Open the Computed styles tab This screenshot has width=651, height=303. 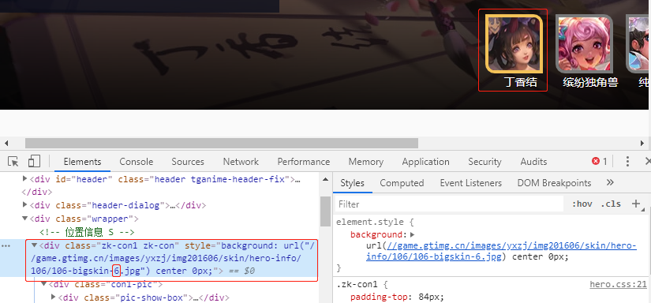(402, 183)
